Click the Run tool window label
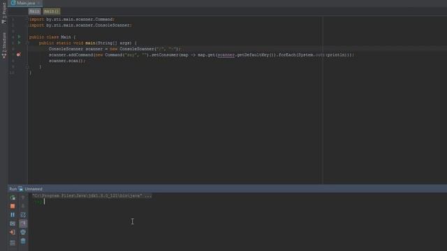 (13, 189)
